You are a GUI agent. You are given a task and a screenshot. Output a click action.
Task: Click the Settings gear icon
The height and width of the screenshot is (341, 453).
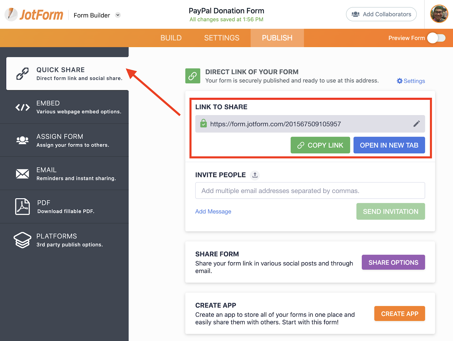pyautogui.click(x=399, y=81)
